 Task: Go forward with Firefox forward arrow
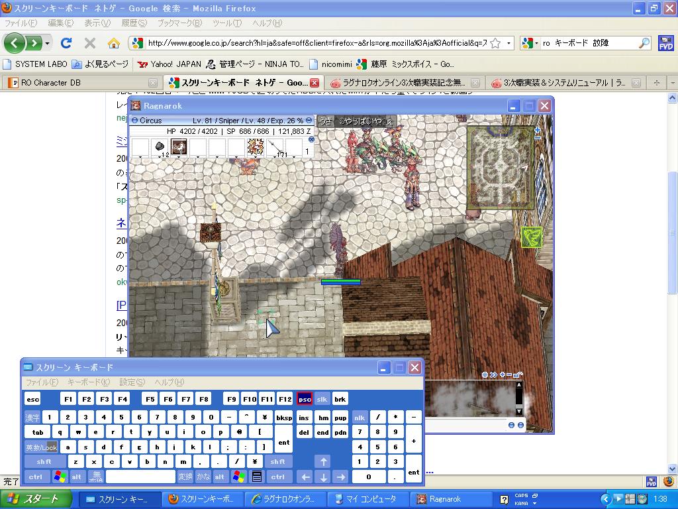34,43
